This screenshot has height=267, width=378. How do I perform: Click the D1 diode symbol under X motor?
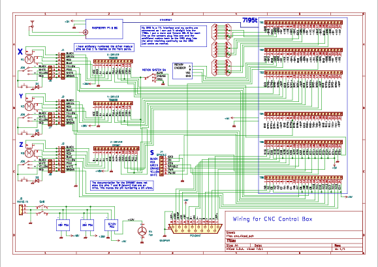tap(37, 87)
